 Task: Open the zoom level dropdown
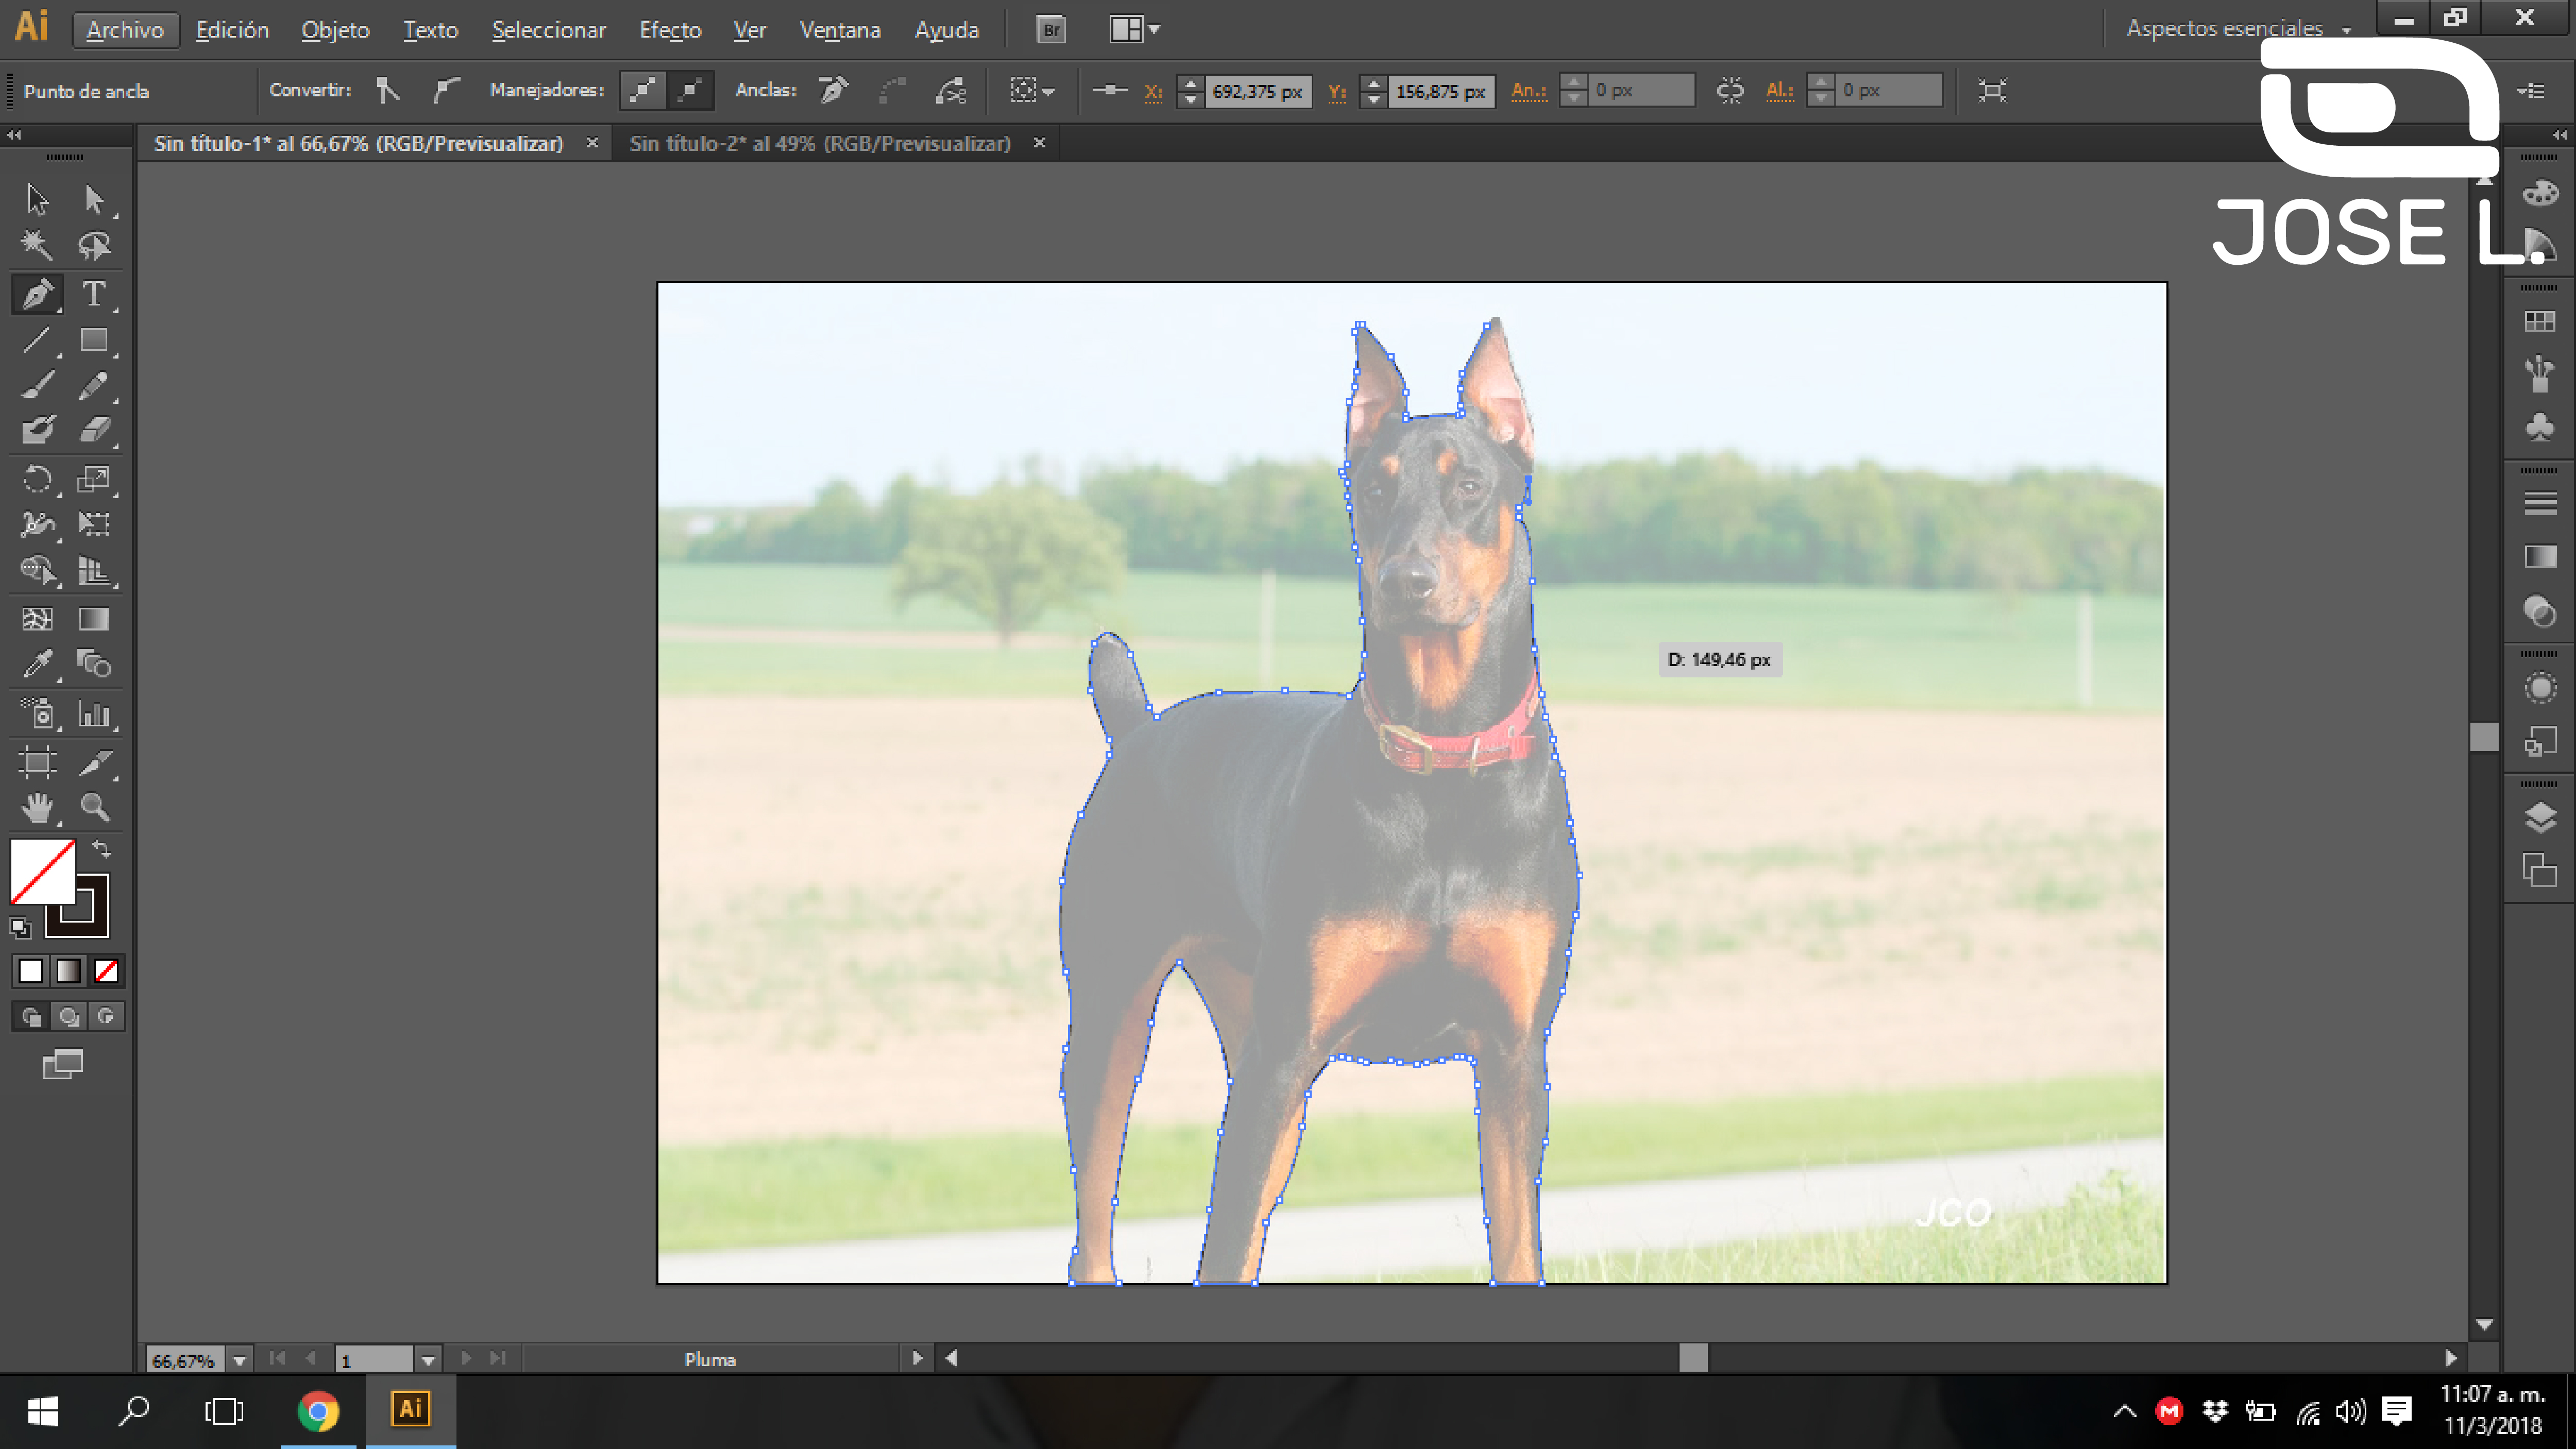[240, 1360]
